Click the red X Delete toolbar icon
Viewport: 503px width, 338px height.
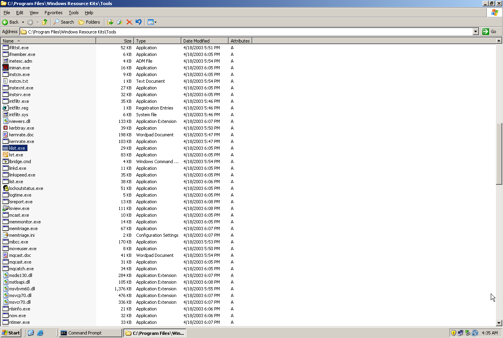pyautogui.click(x=129, y=22)
